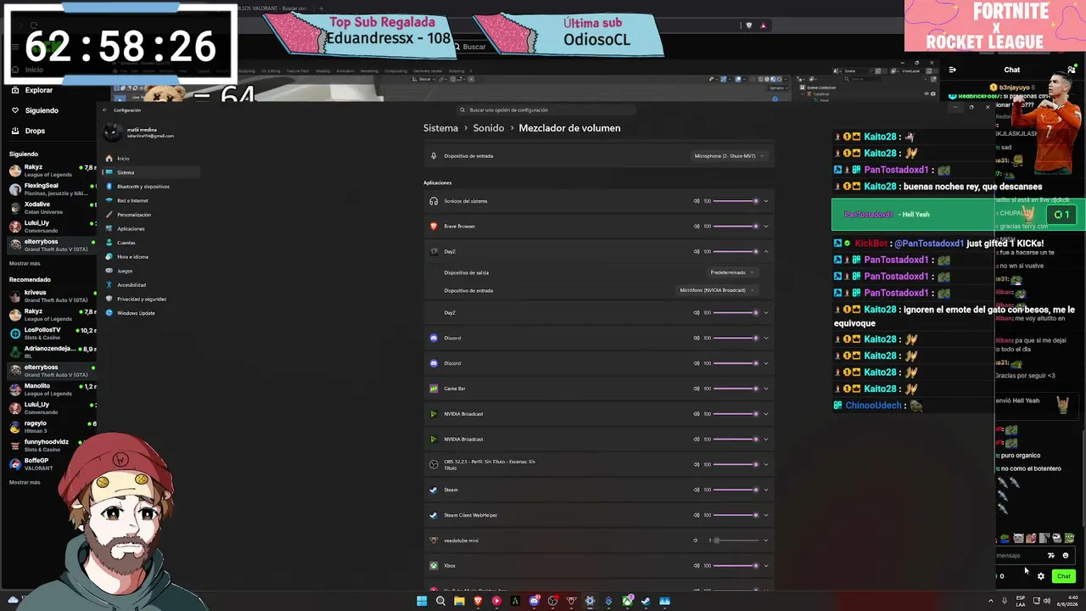Open Explorar in the Kick sidebar

[x=34, y=90]
